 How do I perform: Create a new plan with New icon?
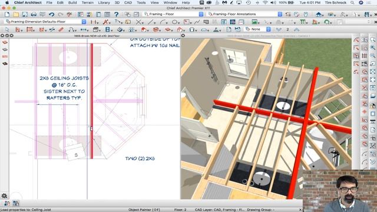pyautogui.click(x=7, y=14)
